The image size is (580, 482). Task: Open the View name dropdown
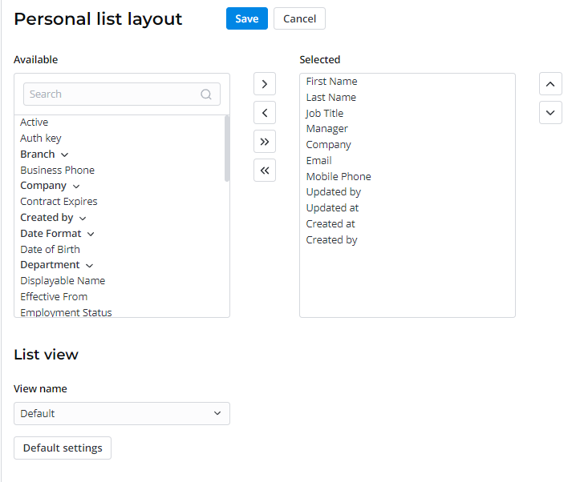(x=122, y=413)
